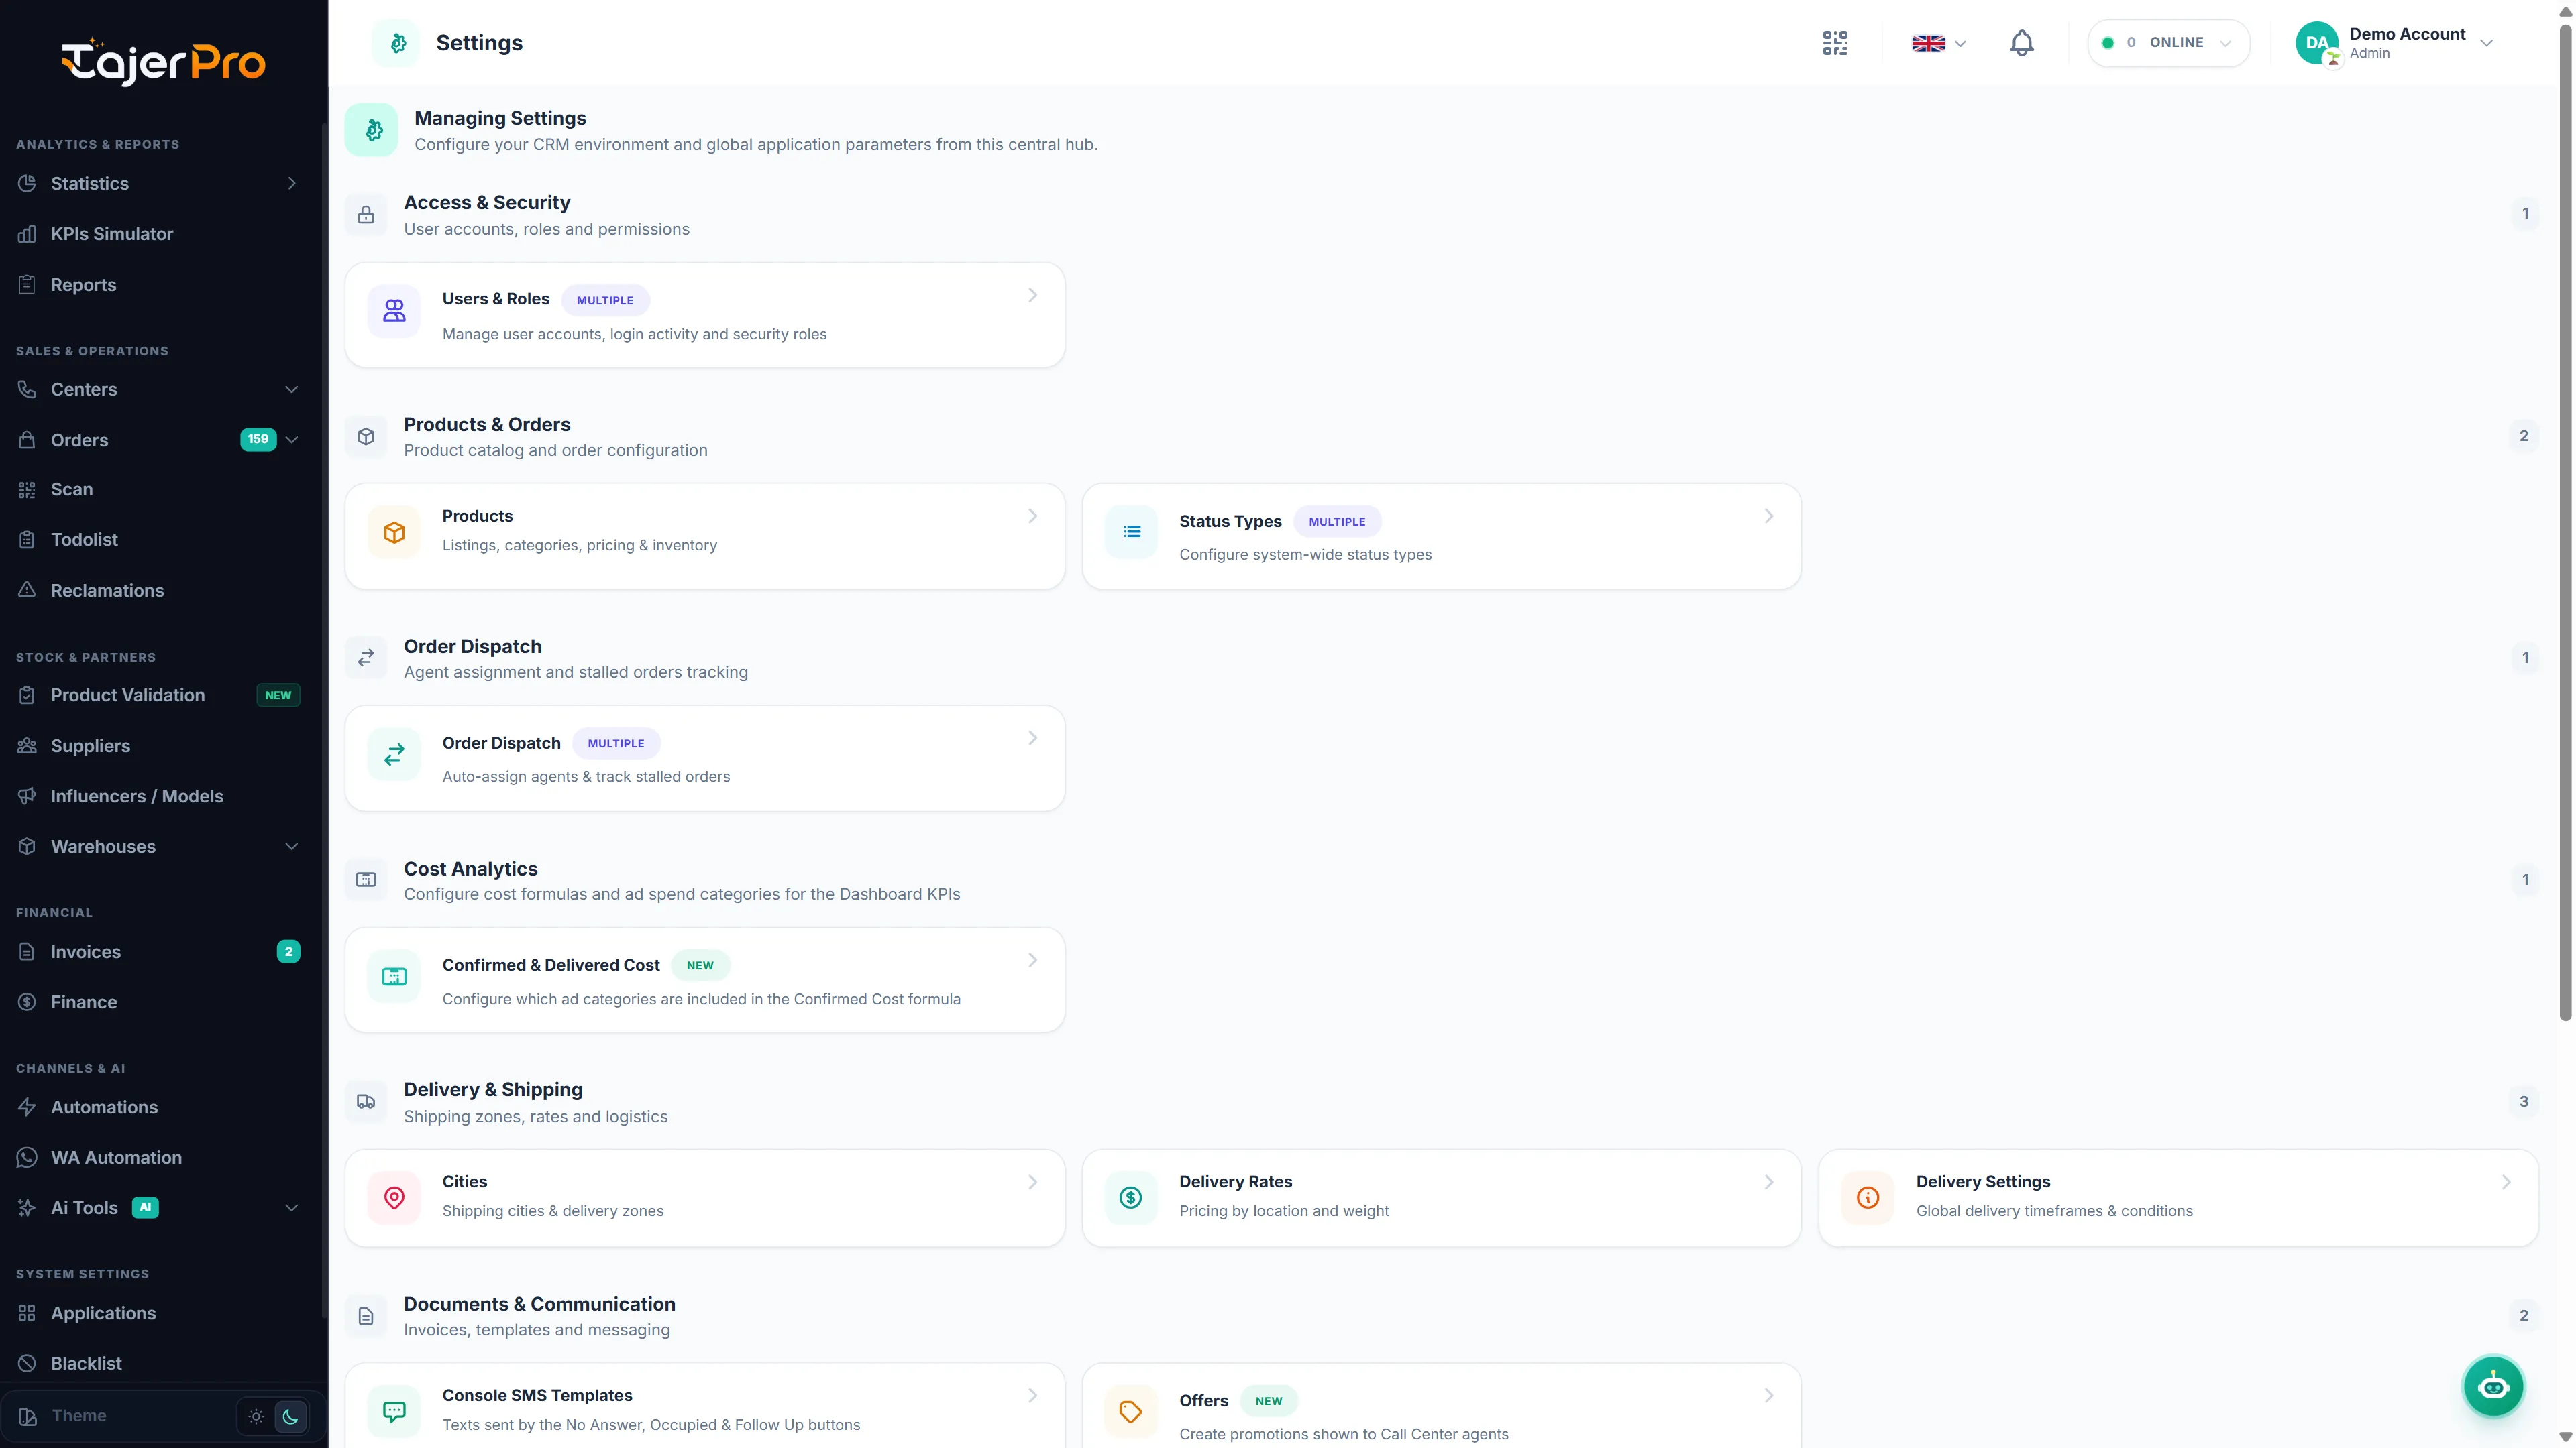
Task: Open the Users & Roles settings card
Action: [x=705, y=315]
